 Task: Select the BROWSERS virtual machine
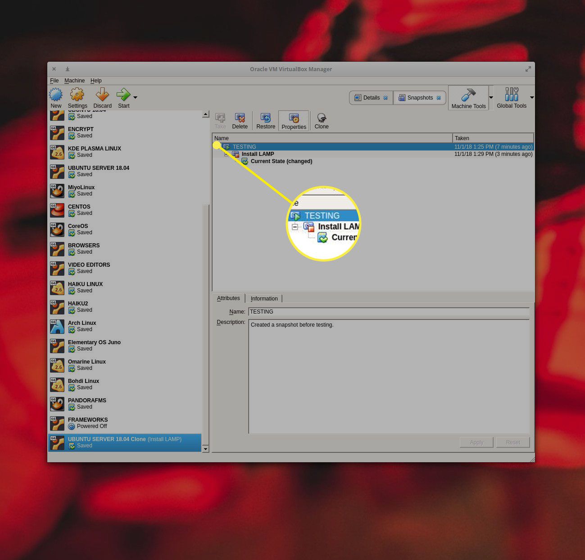(125, 249)
